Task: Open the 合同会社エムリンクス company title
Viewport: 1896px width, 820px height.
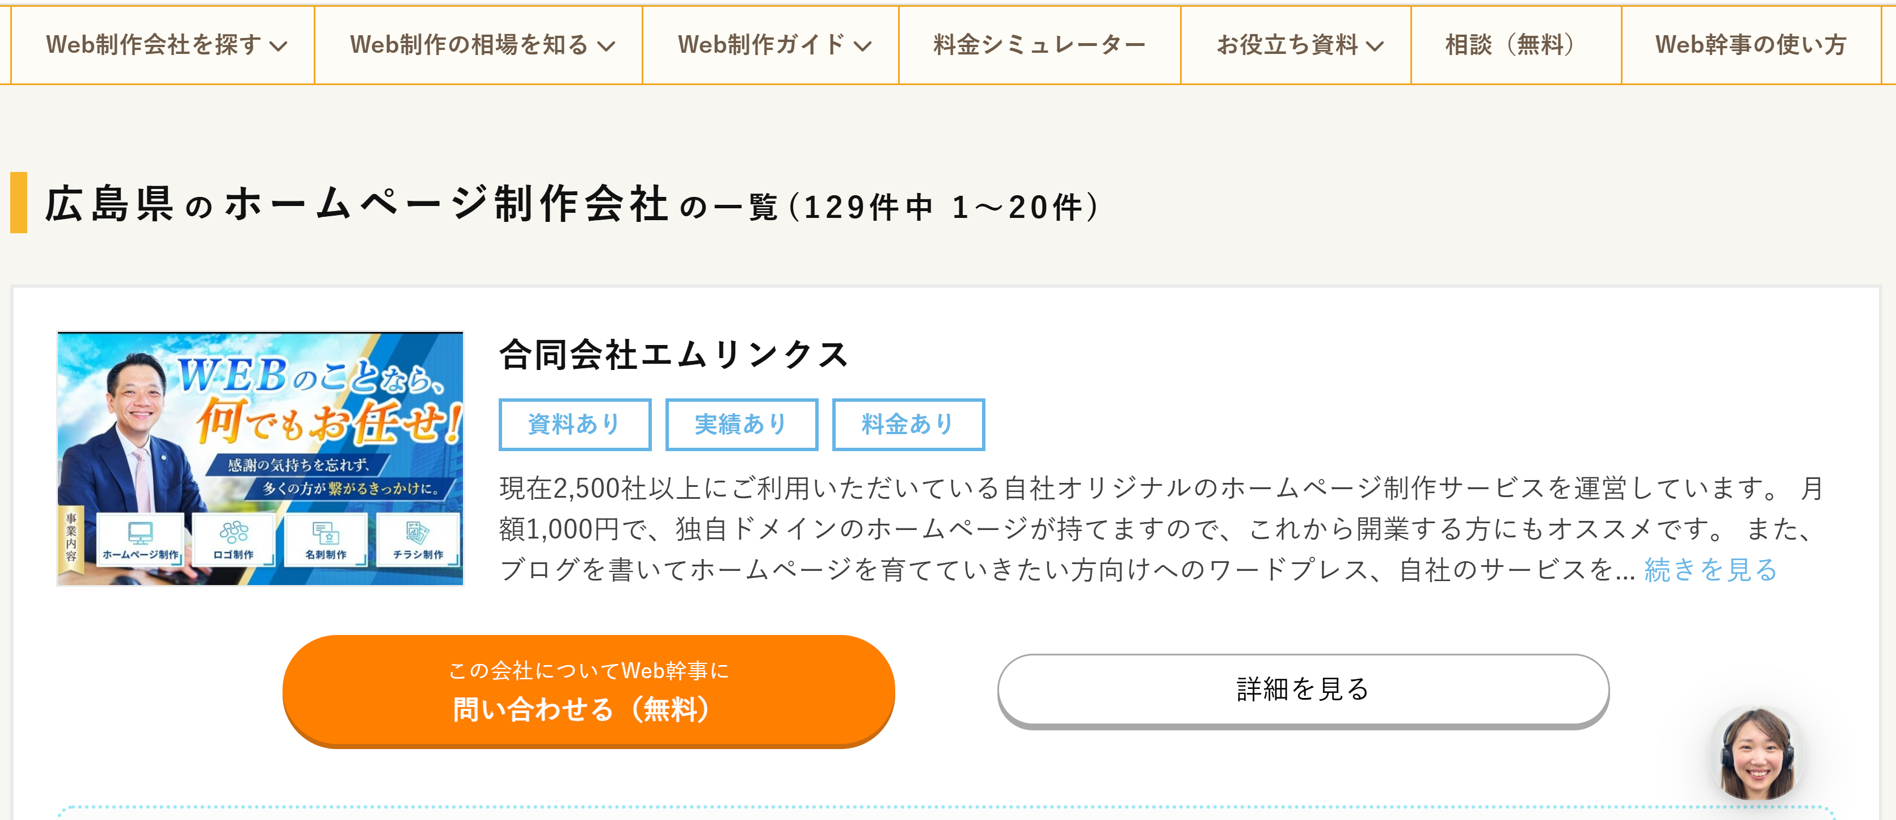Action: (x=674, y=355)
